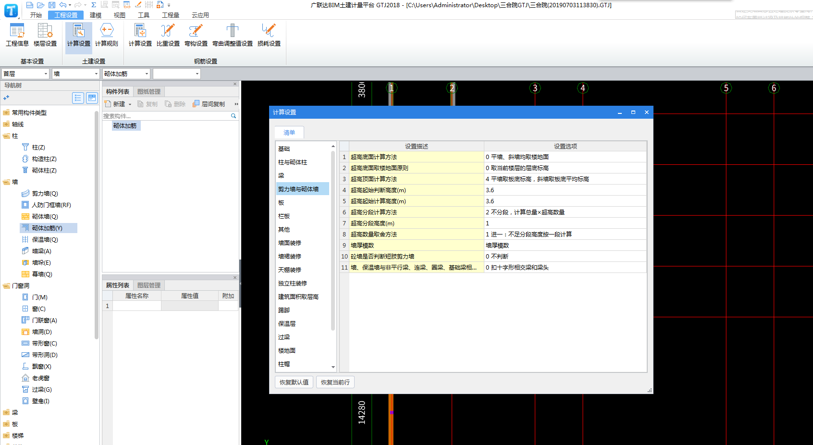Select the 清单 tab in 计算设置 dialog

click(289, 133)
